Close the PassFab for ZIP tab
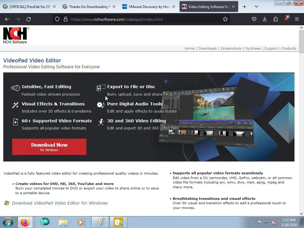The height and width of the screenshot is (228, 304). click(x=55, y=7)
